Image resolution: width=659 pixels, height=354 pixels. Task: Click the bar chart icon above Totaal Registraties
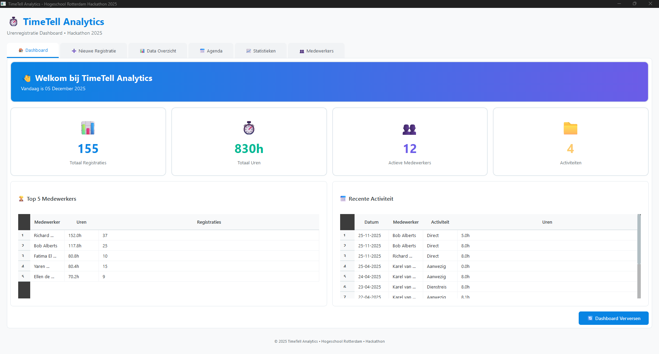point(88,128)
